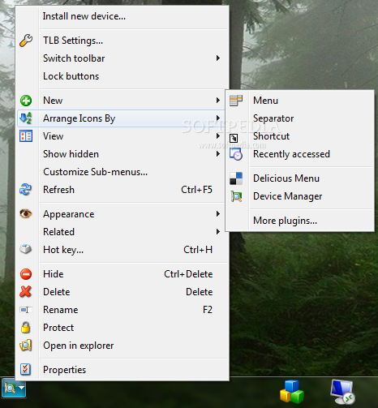The height and width of the screenshot is (408, 378).
Task: Click the Shortcut arrow icon in the submenu
Action: pos(234,138)
